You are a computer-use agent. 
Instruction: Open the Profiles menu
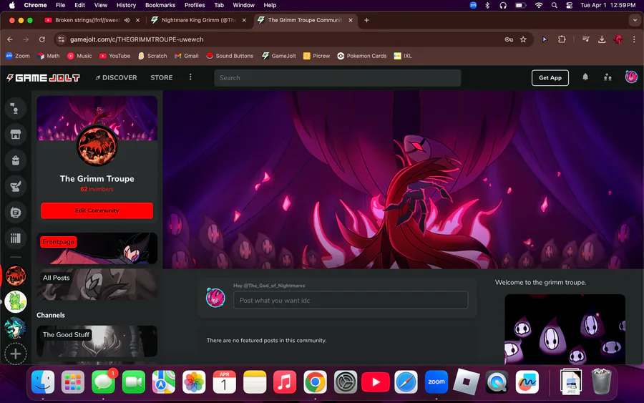(195, 5)
